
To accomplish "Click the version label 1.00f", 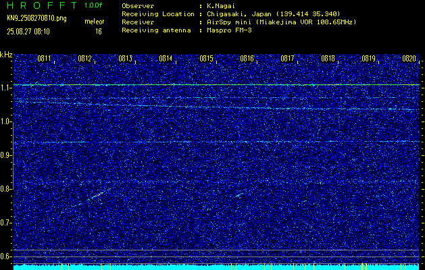I will tap(93, 5).
